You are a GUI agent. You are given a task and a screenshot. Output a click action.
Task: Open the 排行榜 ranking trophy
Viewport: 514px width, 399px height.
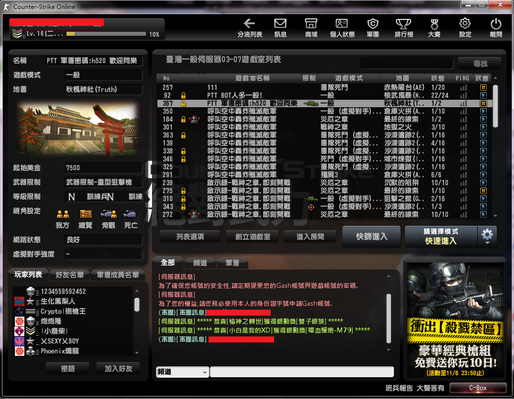404,27
